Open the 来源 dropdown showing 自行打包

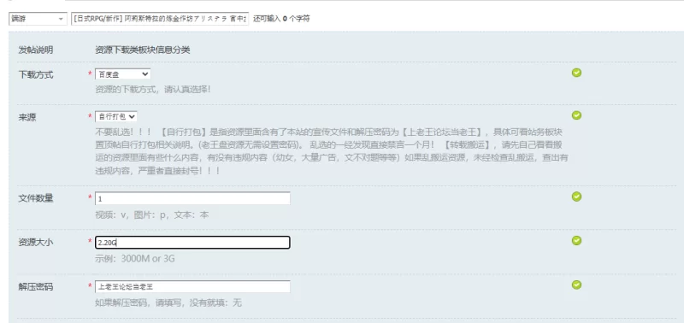tap(116, 116)
